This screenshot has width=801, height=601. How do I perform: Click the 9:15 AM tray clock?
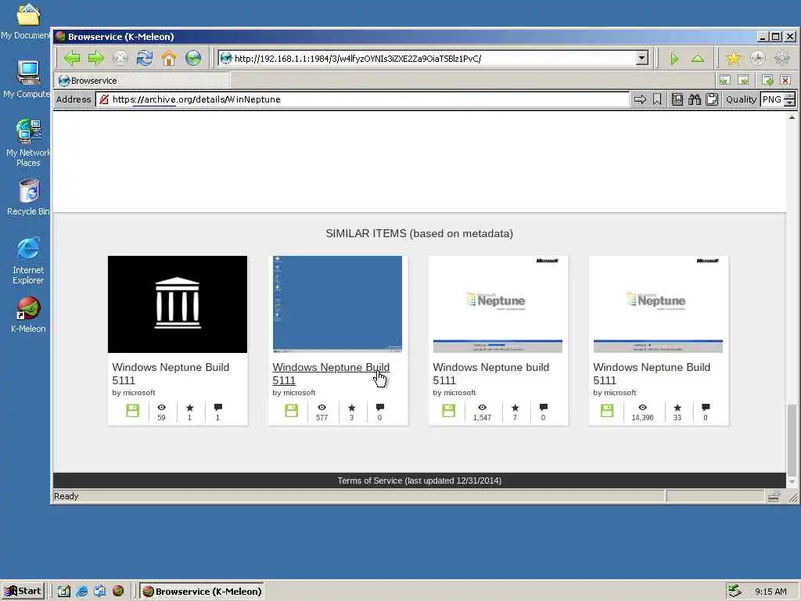click(770, 592)
